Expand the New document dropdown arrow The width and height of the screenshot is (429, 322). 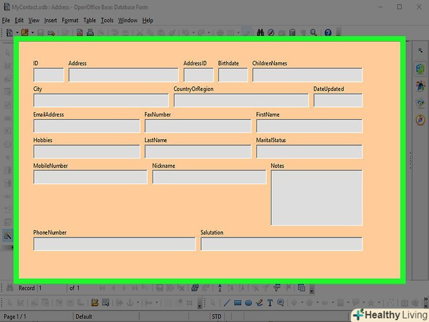[x=17, y=32]
